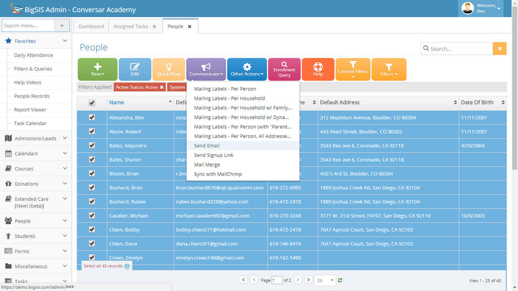Viewport: 518px width, 291px height.
Task: Go to the previous page
Action: click(x=254, y=280)
